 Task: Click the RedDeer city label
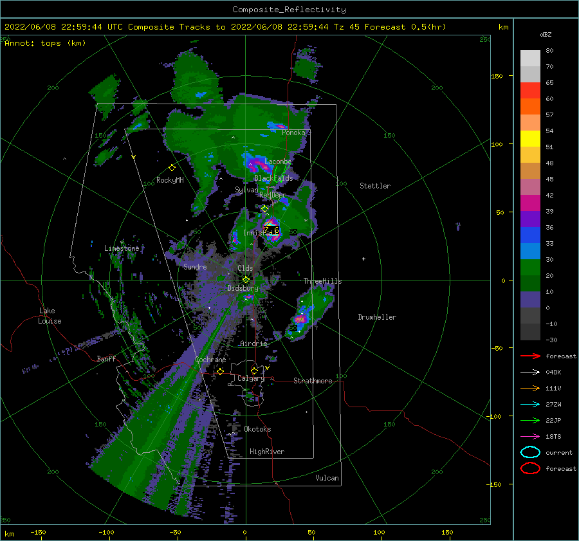click(273, 195)
